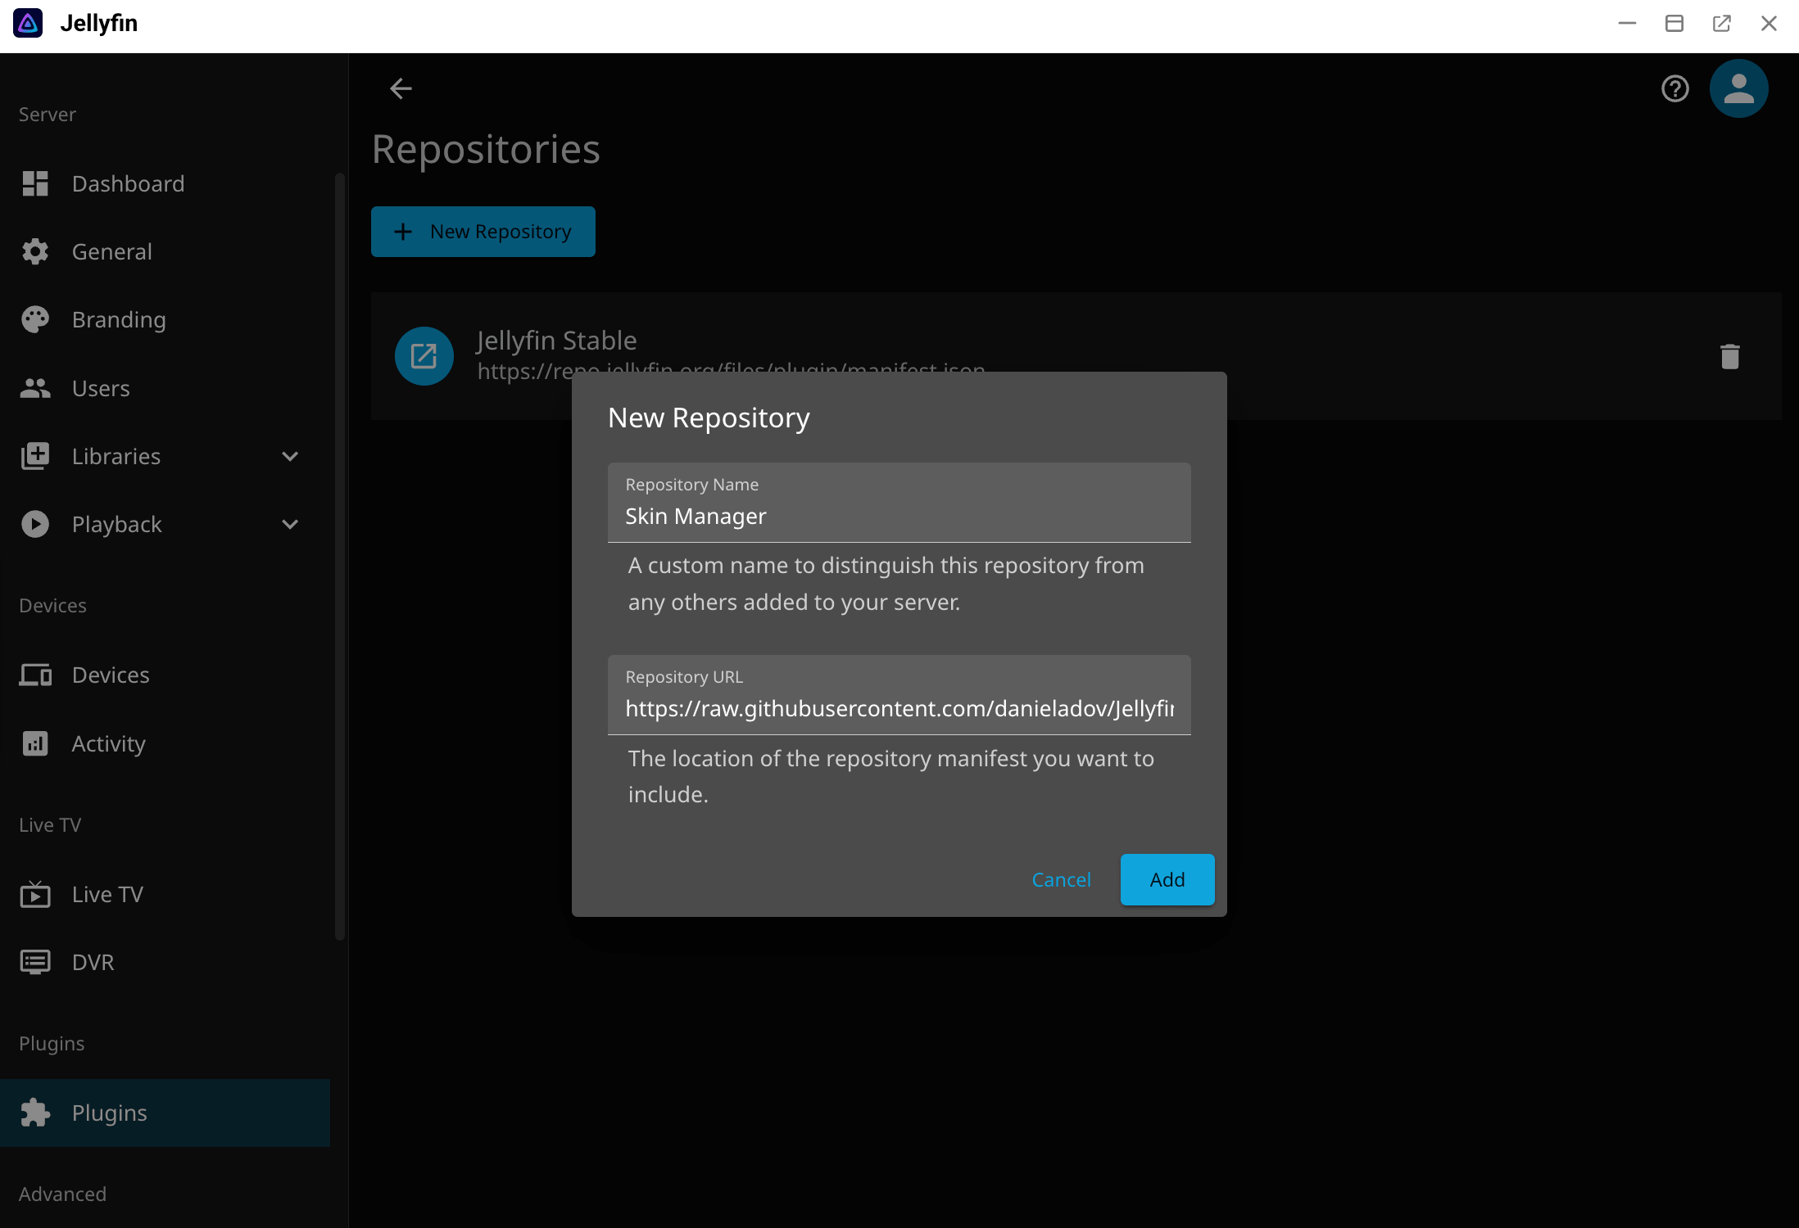Open the Jellyfin Stable external link icon
The width and height of the screenshot is (1799, 1228).
pos(424,356)
